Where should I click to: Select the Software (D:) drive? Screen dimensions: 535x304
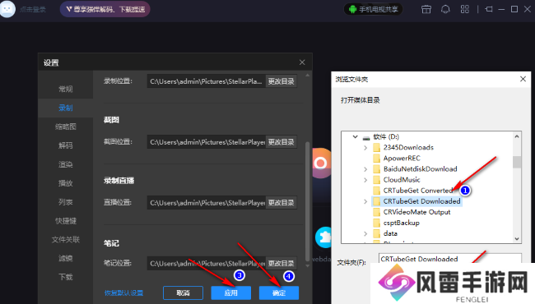click(385, 137)
